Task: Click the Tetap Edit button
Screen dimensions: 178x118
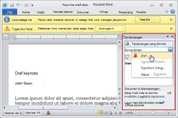Action: 148,20
